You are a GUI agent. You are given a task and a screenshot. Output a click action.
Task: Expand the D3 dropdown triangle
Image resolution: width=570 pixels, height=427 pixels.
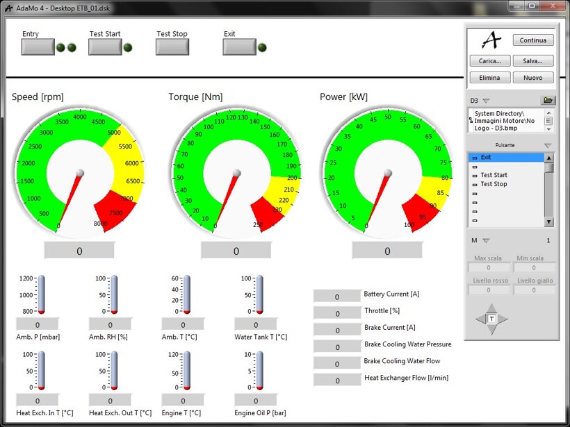pyautogui.click(x=486, y=101)
